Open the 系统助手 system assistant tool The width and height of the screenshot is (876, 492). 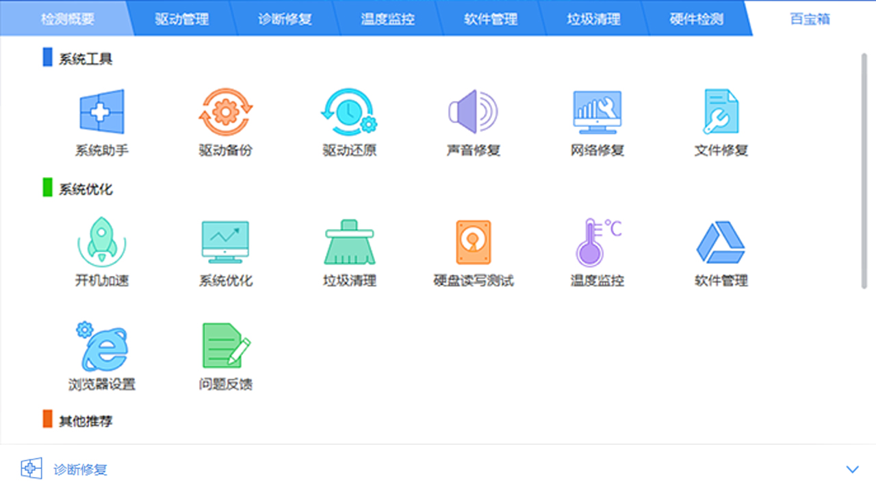[x=101, y=112]
